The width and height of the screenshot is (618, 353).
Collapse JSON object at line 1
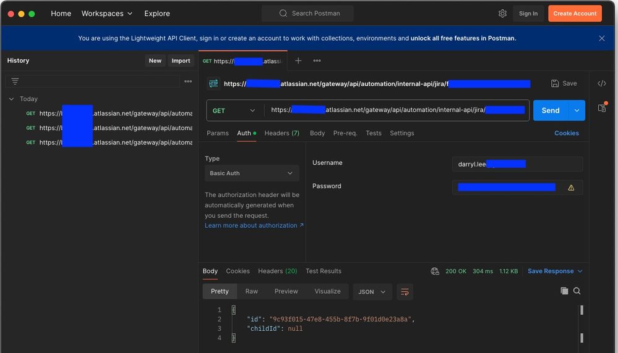pos(234,310)
